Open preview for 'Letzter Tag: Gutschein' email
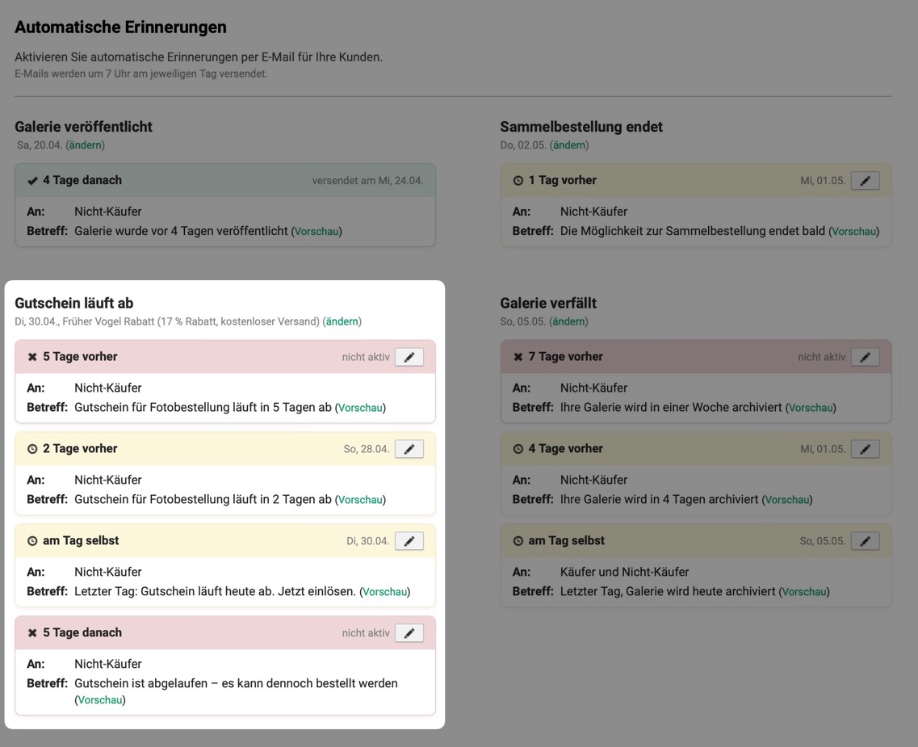 point(384,592)
